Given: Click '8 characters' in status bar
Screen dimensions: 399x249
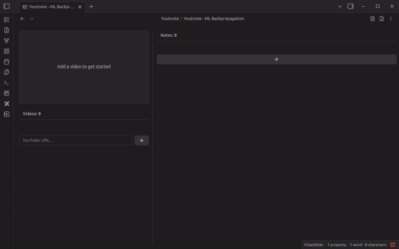Looking at the screenshot, I should coord(375,245).
